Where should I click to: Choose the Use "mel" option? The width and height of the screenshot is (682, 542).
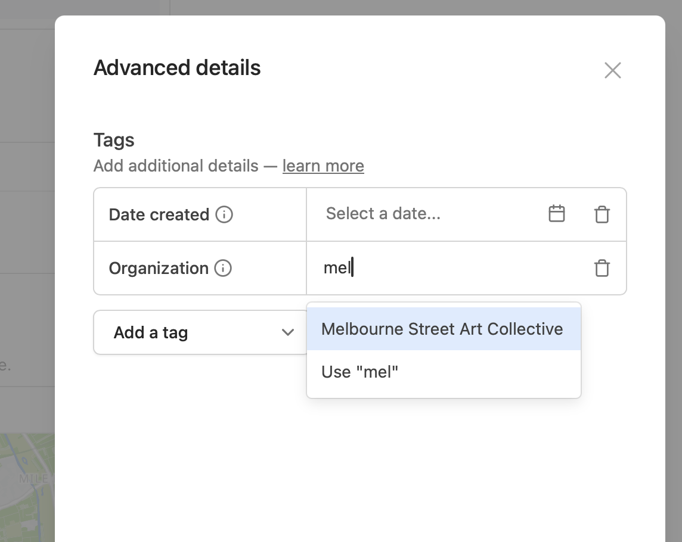coord(360,372)
